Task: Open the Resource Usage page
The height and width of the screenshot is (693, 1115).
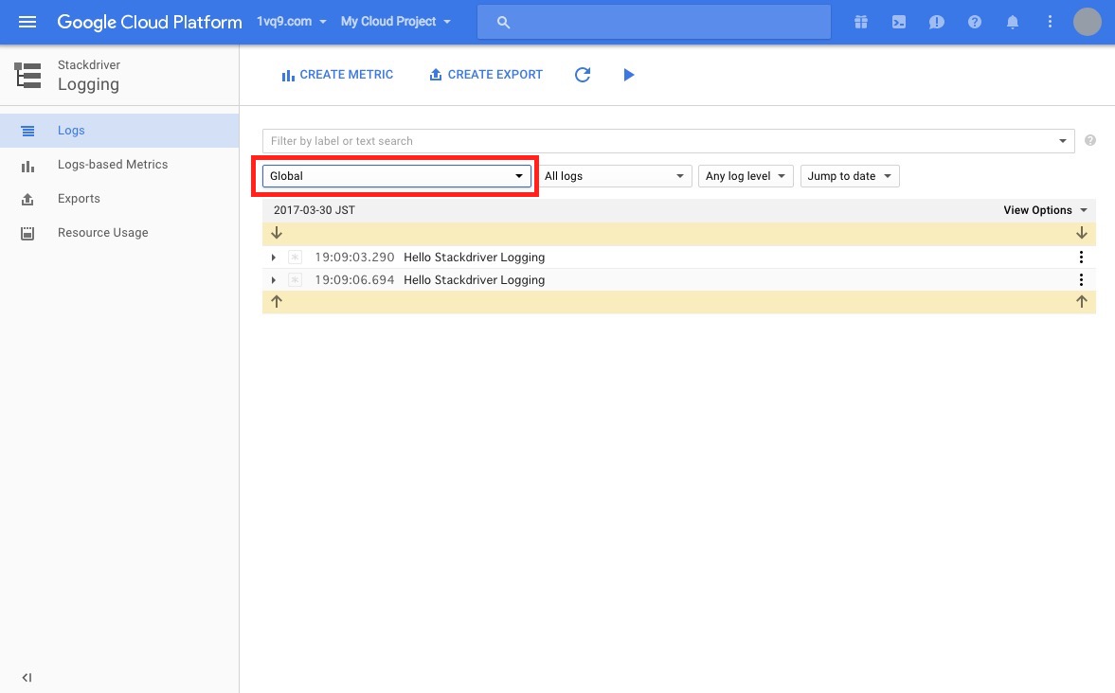Action: pyautogui.click(x=119, y=233)
